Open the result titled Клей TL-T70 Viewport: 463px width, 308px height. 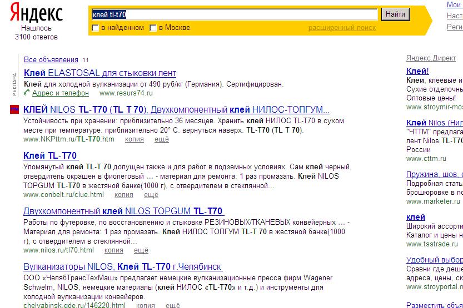point(51,155)
